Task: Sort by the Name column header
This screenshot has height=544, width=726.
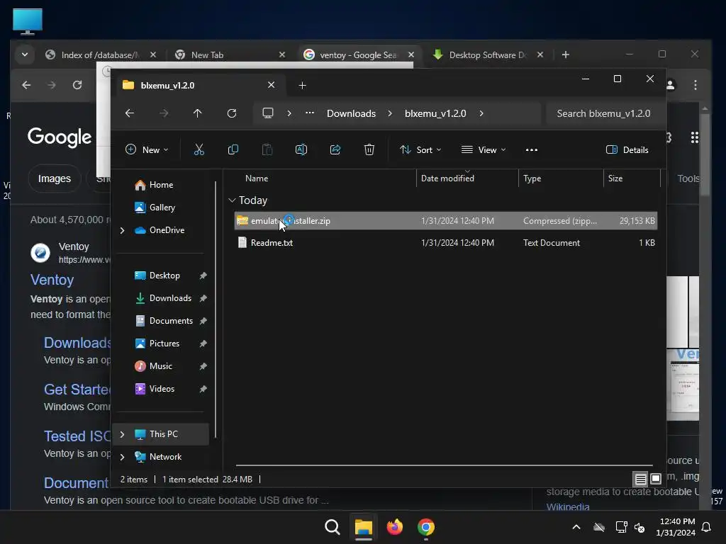Action: (x=257, y=178)
